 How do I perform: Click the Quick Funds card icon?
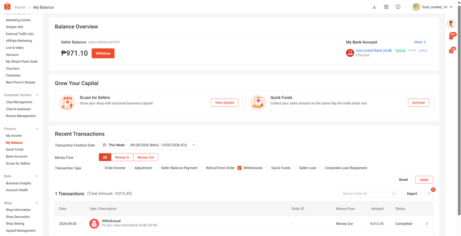(x=258, y=103)
